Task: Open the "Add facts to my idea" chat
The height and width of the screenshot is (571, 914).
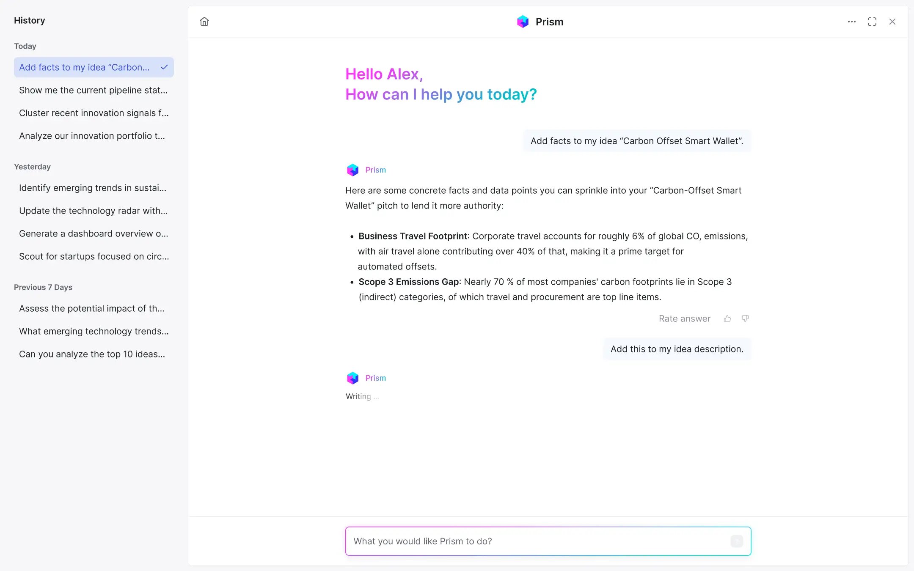Action: pyautogui.click(x=84, y=67)
